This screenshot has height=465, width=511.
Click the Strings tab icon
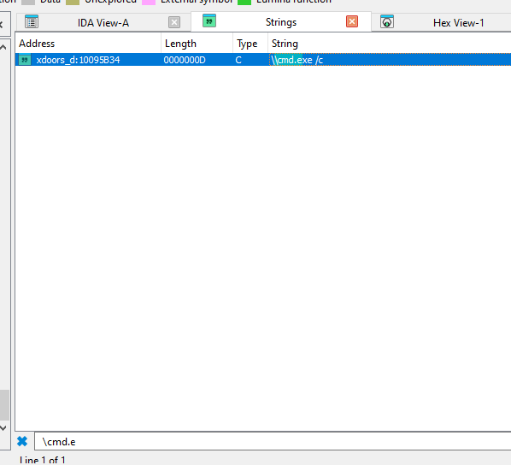[209, 21]
